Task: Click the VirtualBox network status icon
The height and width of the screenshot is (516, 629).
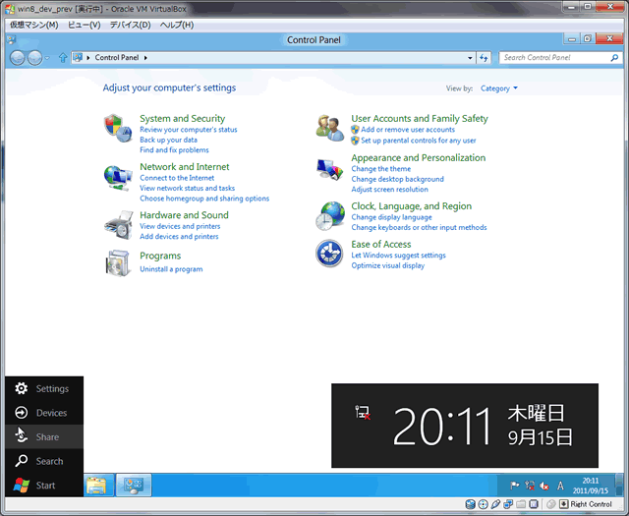Action: 508,504
